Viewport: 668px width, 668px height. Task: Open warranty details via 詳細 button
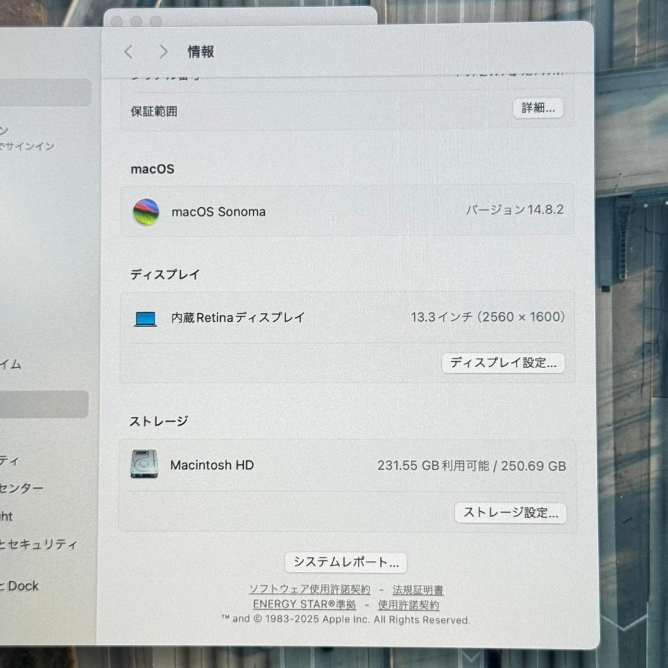(537, 108)
